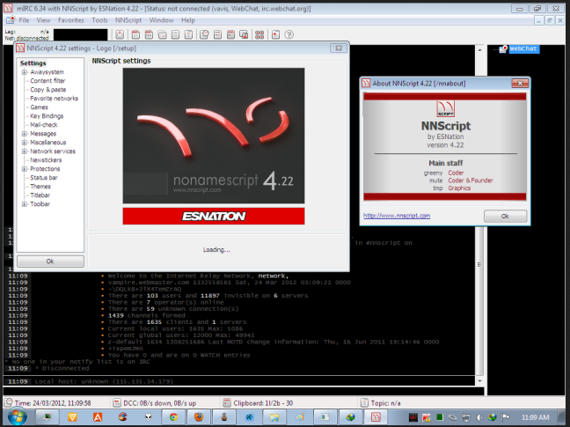Expand the Network services node

point(25,151)
